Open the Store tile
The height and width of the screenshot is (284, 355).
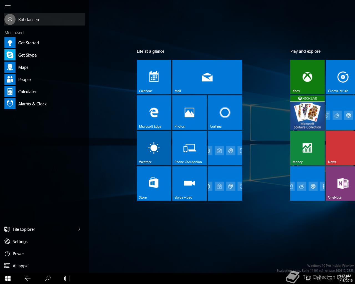pyautogui.click(x=154, y=184)
